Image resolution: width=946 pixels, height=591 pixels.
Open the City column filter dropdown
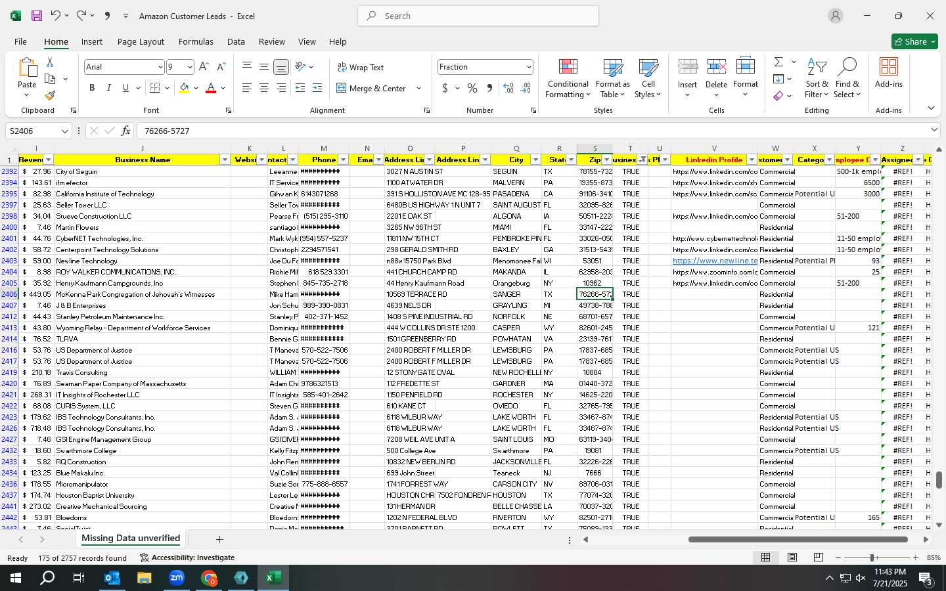(535, 160)
